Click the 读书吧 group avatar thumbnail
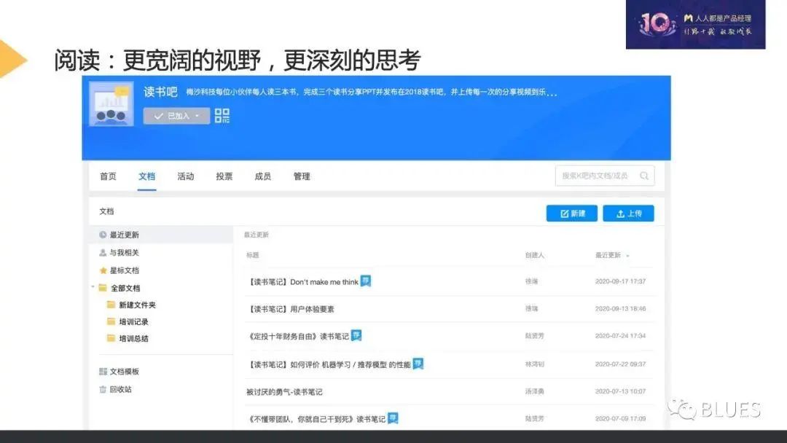 pyautogui.click(x=111, y=104)
